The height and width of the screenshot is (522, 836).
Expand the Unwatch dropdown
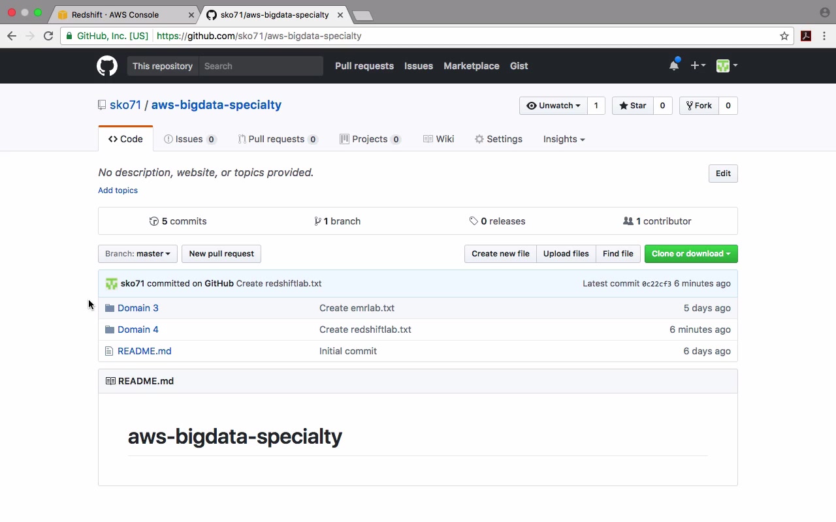[553, 106]
